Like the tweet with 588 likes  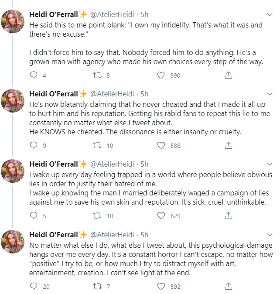pyautogui.click(x=161, y=145)
